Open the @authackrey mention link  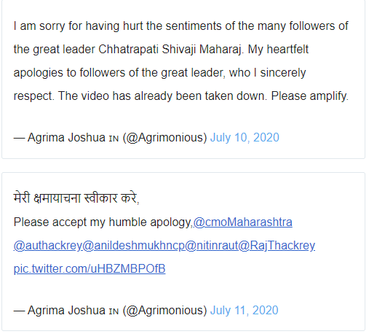(48, 246)
